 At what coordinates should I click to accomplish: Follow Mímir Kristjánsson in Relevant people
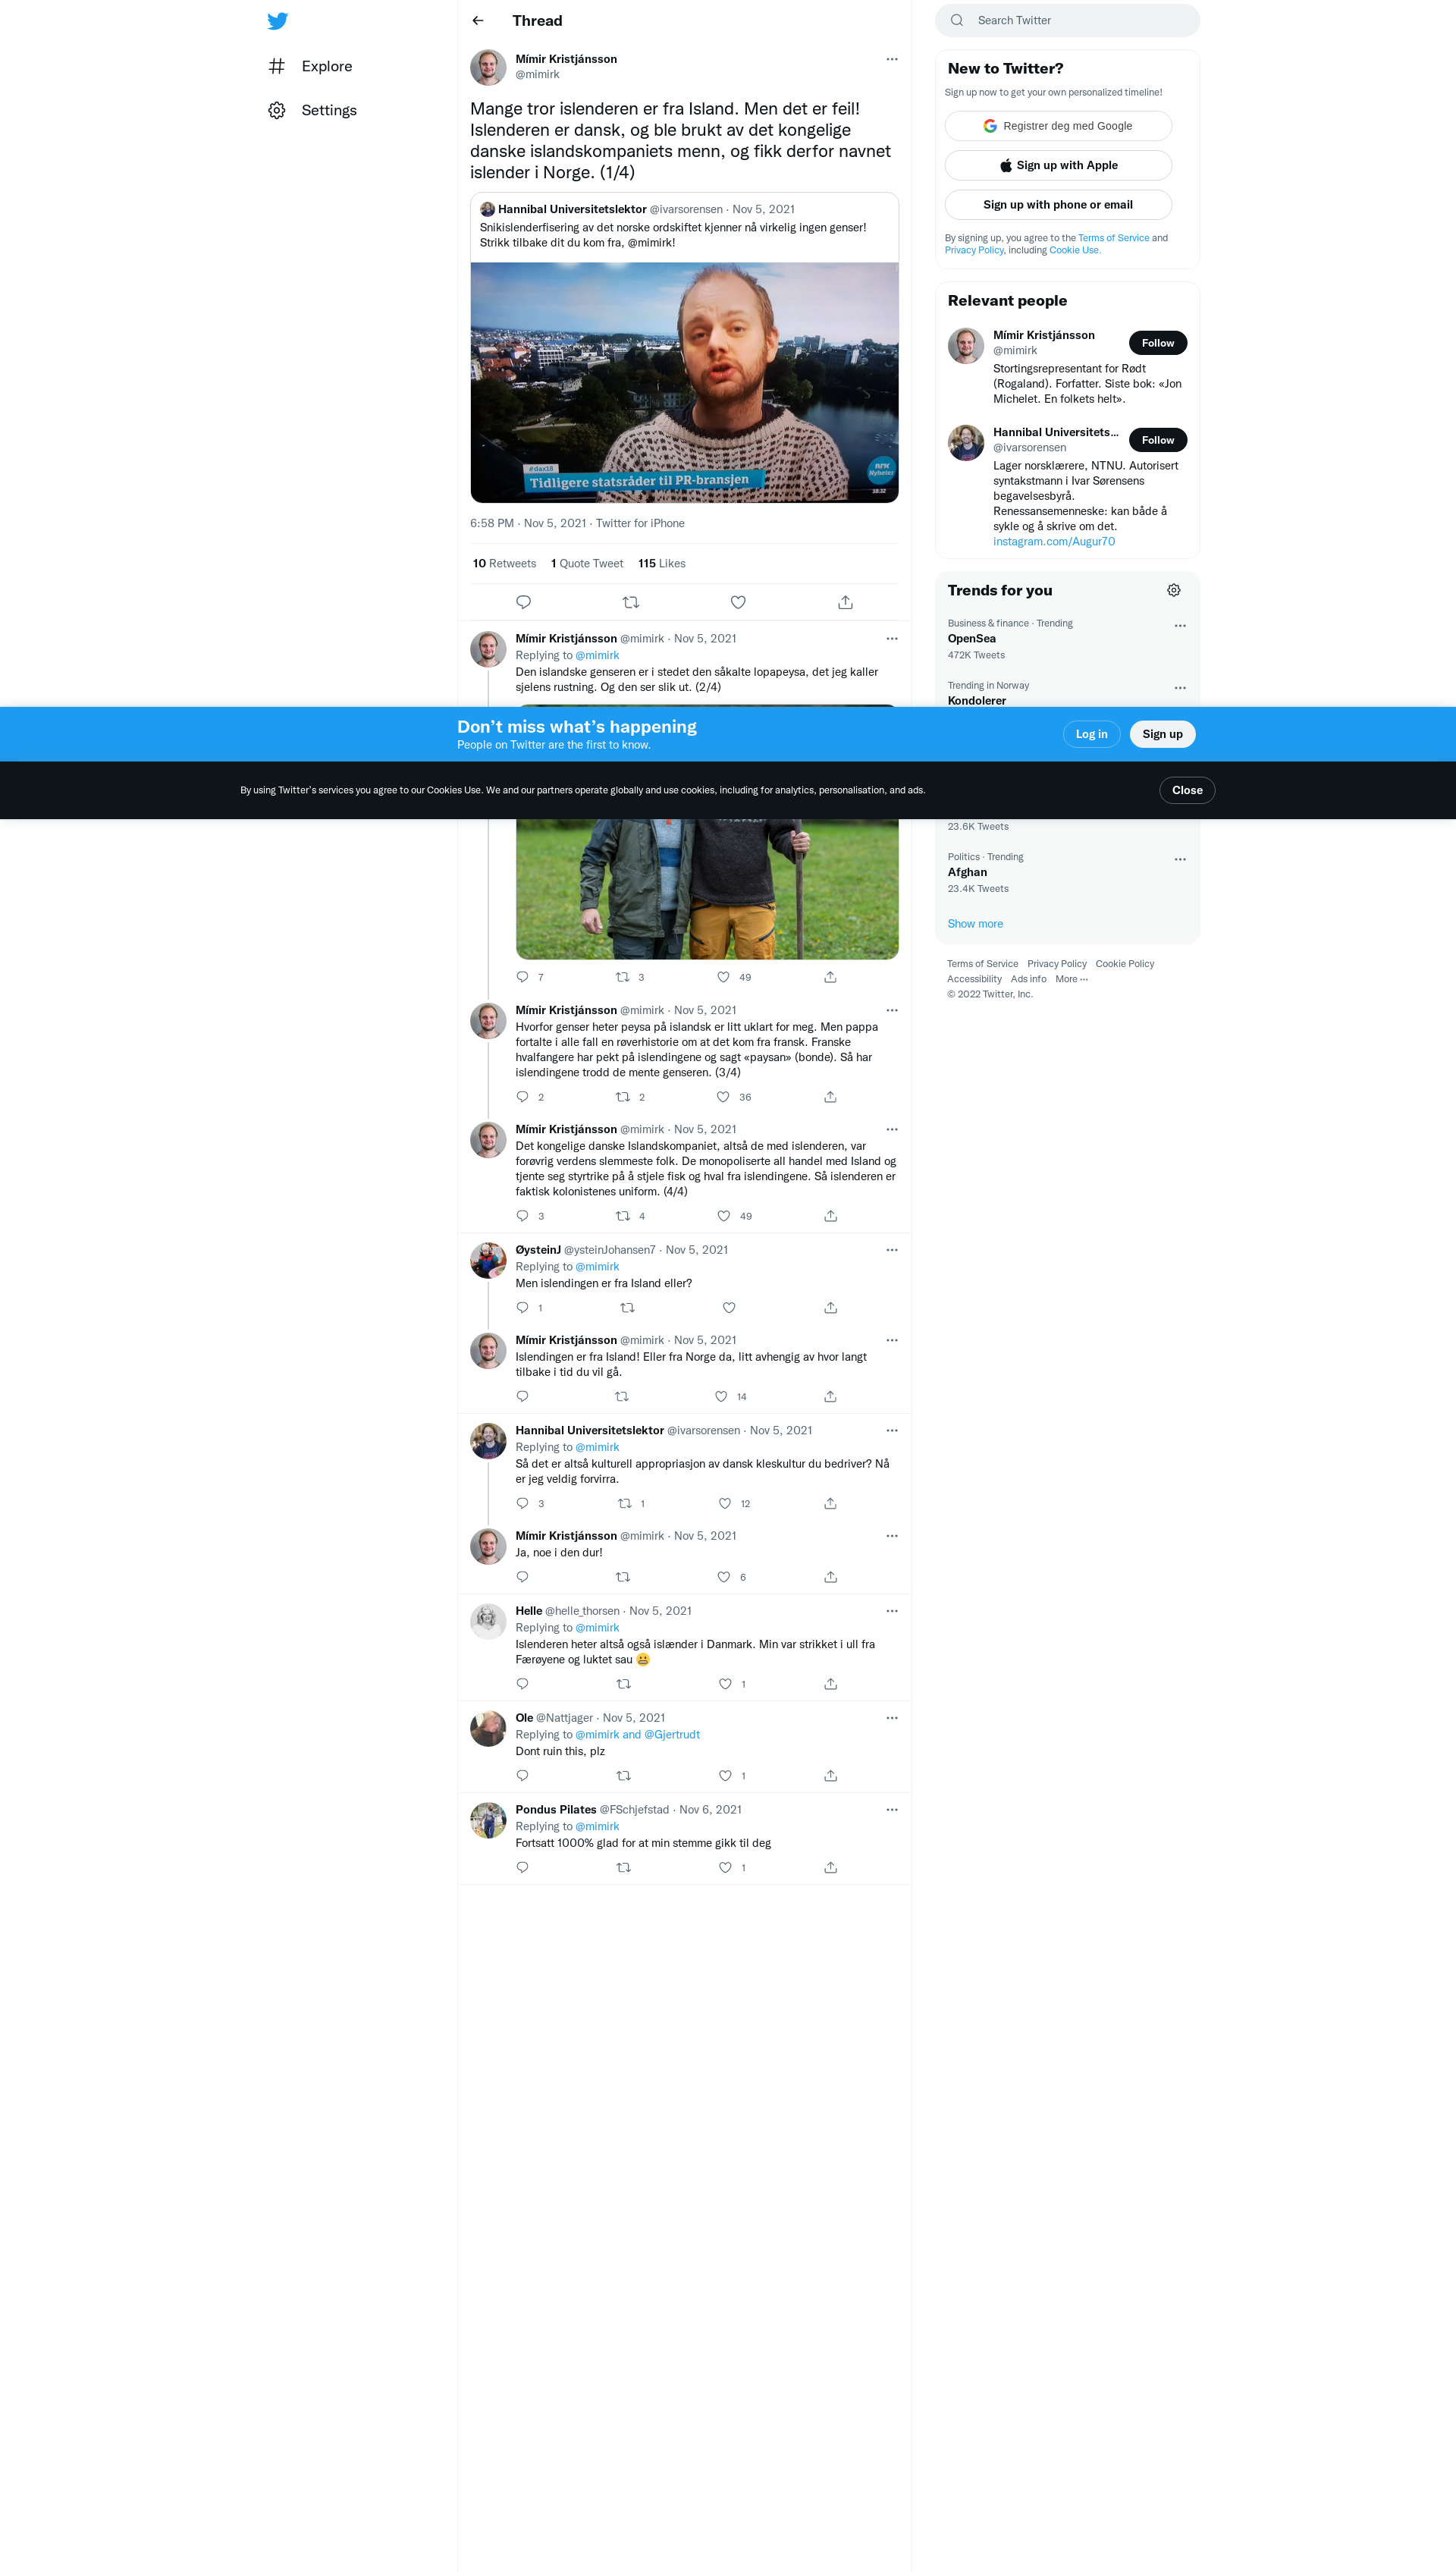[1158, 343]
